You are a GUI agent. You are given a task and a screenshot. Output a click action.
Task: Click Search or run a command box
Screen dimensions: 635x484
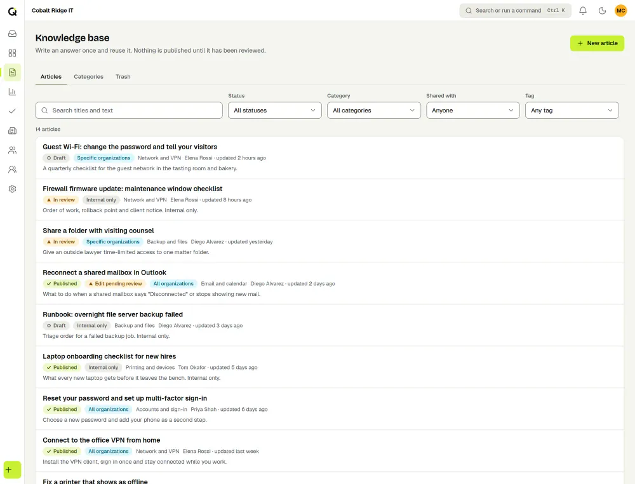click(515, 11)
